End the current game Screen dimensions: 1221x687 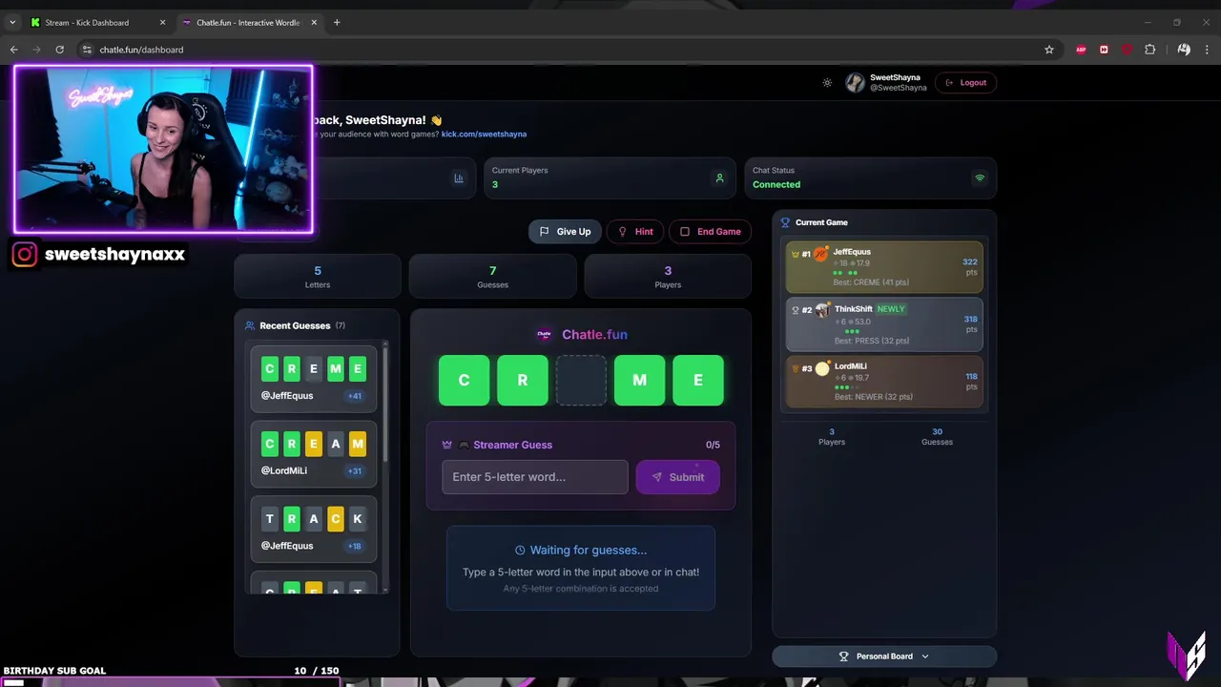711,232
